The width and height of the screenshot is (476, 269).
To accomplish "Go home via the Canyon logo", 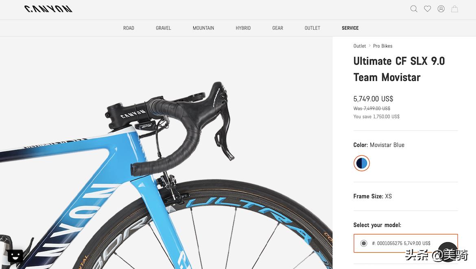I will (x=48, y=9).
